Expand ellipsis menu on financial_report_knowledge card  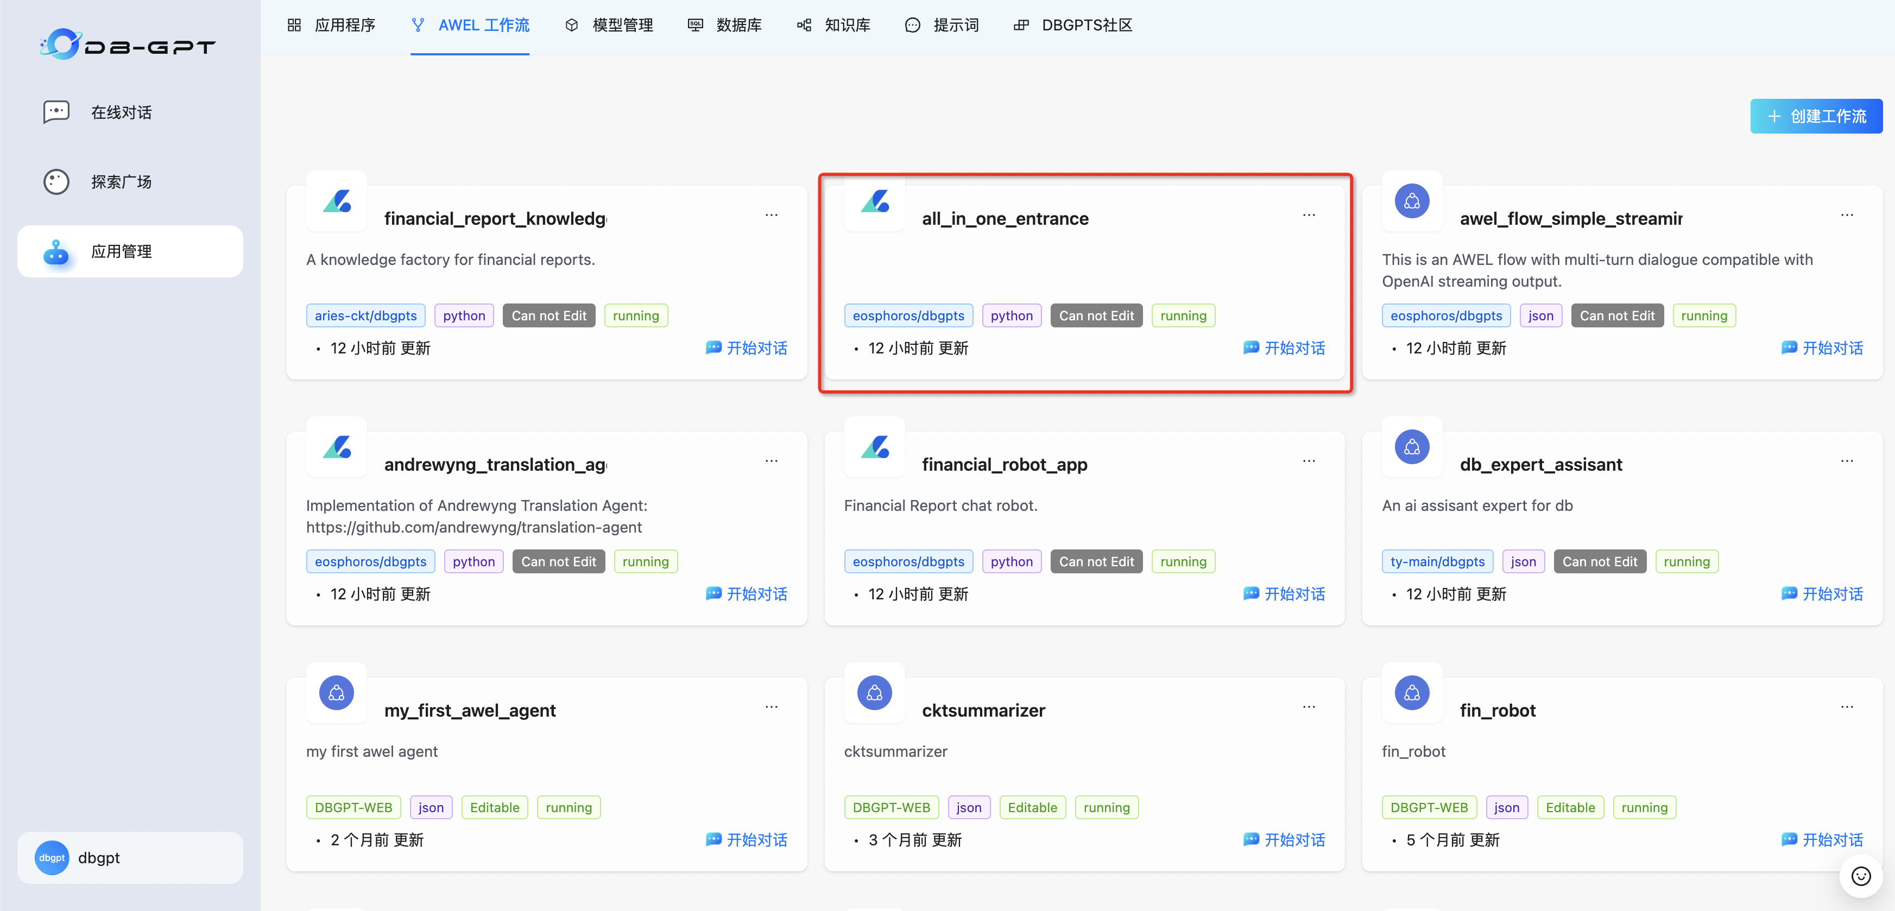coord(771,216)
